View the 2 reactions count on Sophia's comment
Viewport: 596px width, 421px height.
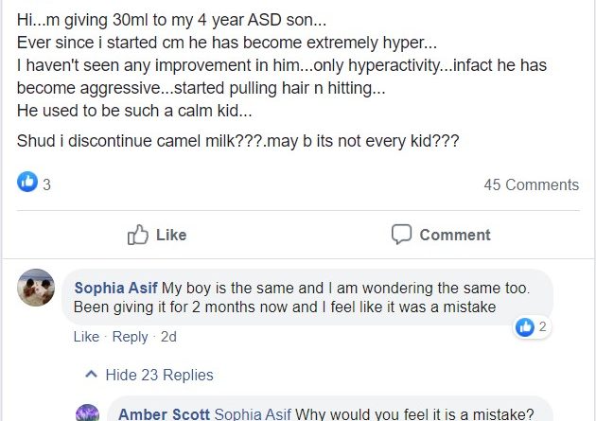pos(543,327)
